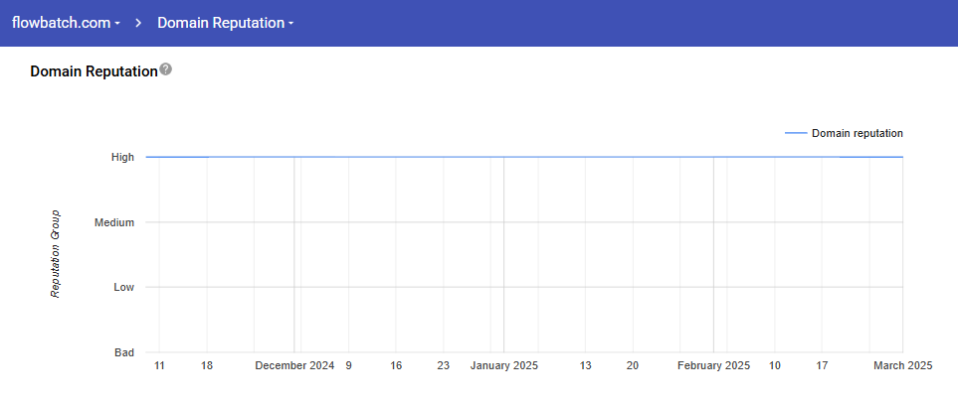Screen dimensions: 958x404
Task: Click the Domain Reputation section heading
Action: (94, 71)
